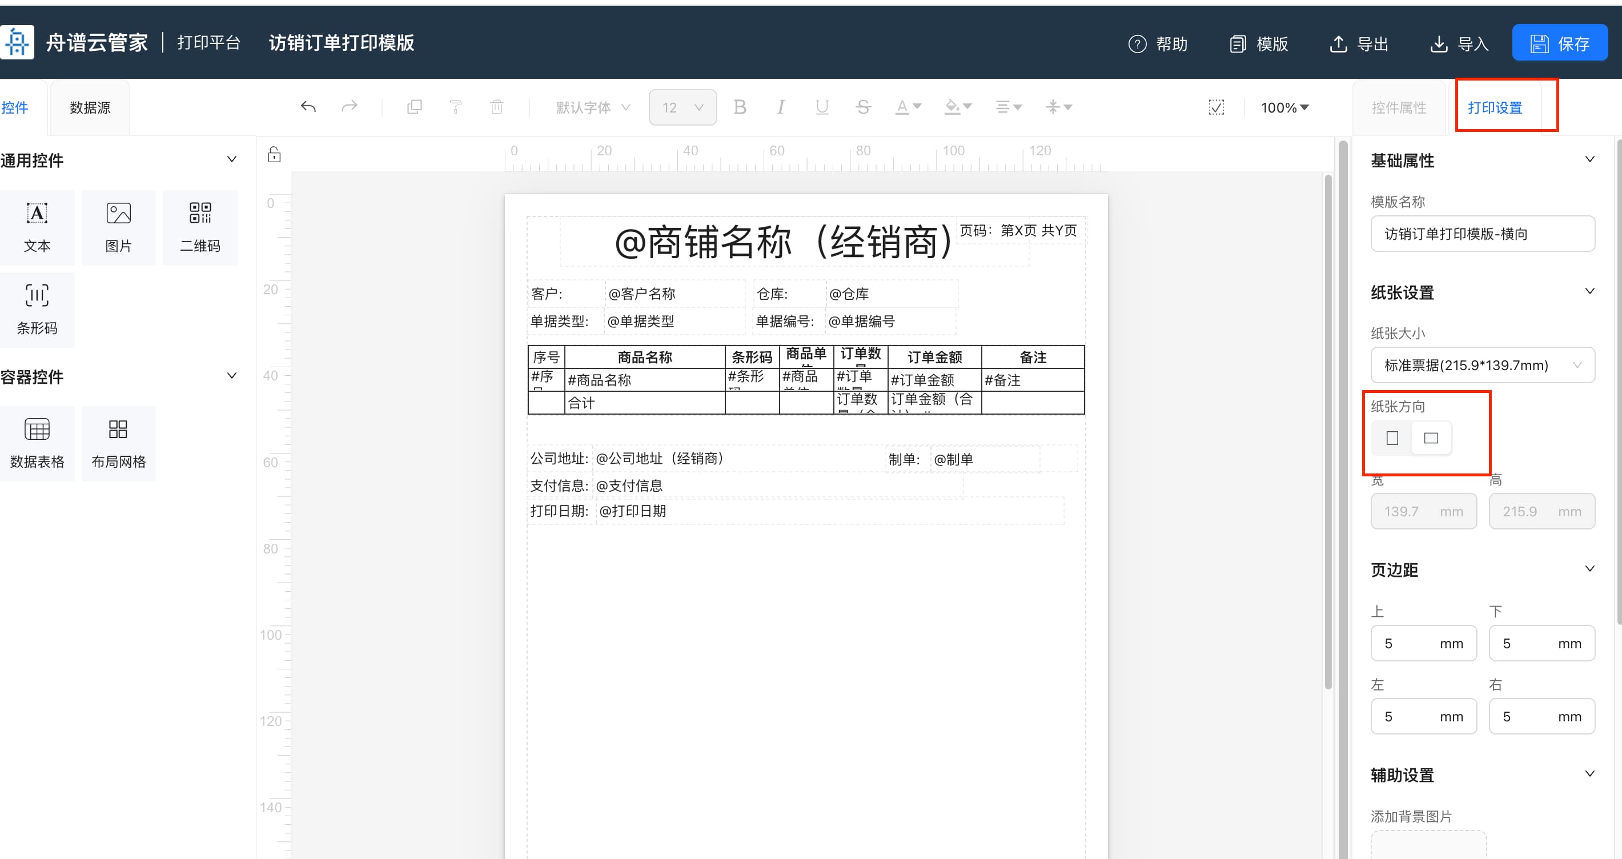This screenshot has height=859, width=1622.
Task: Collapse the 通用控件 section
Action: [x=232, y=159]
